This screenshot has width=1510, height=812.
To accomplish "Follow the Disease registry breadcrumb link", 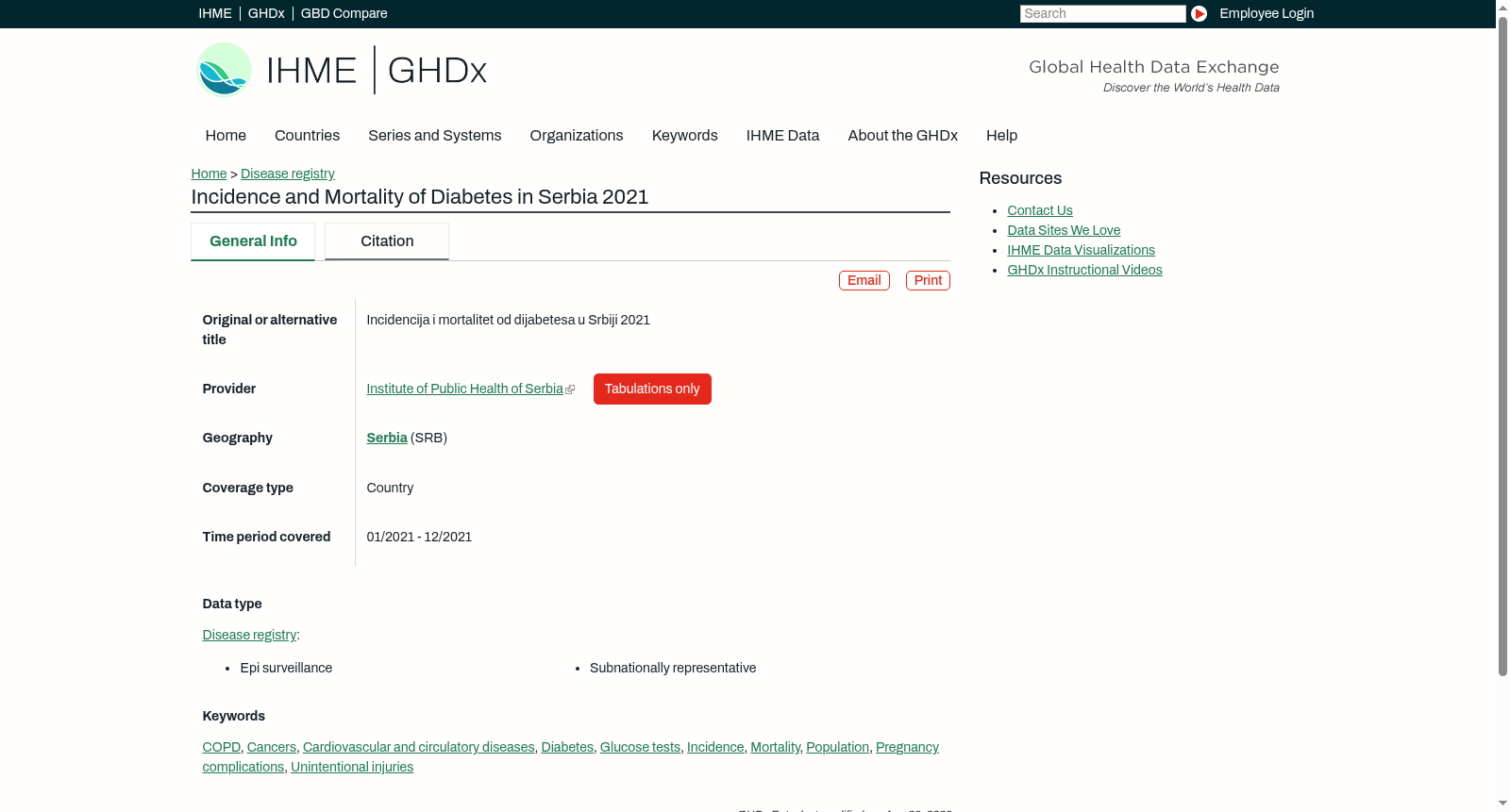I will (x=287, y=174).
